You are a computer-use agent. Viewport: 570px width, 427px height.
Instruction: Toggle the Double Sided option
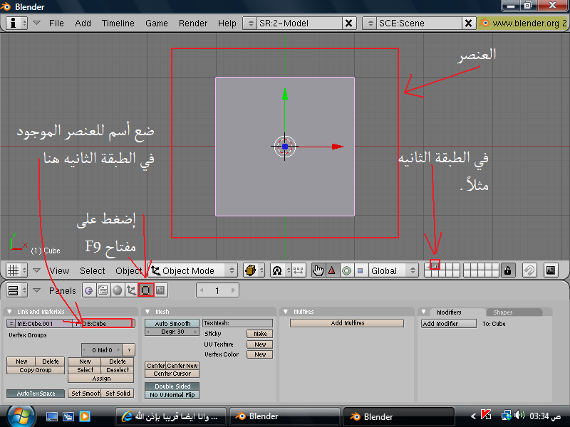pos(172,386)
